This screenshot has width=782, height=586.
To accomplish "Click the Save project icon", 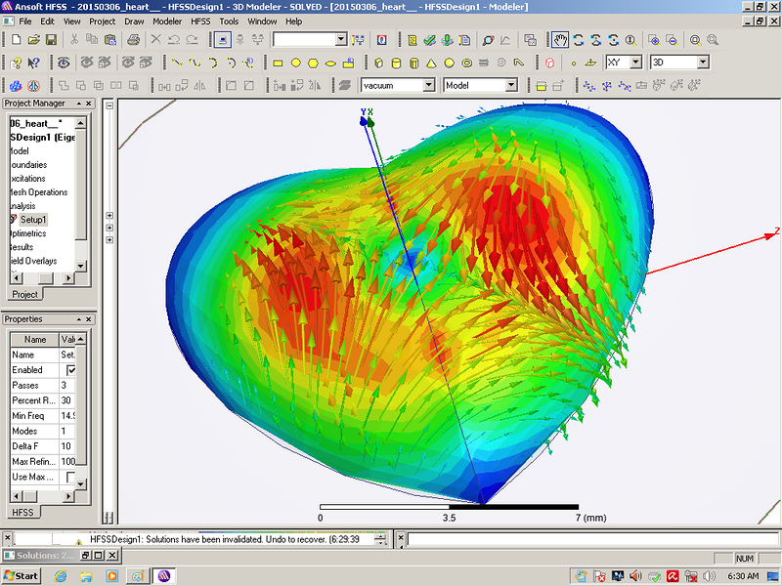I will [x=51, y=40].
